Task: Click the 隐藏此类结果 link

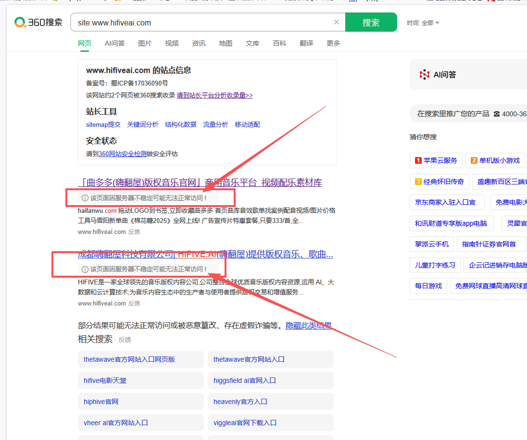Action: 309,326
